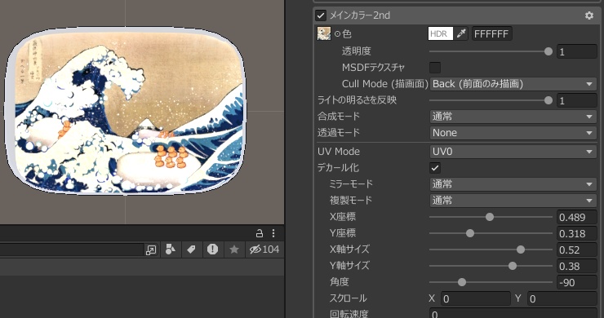Open the ミラーモード dropdown
Screen dimensions: 604x318
(513, 184)
